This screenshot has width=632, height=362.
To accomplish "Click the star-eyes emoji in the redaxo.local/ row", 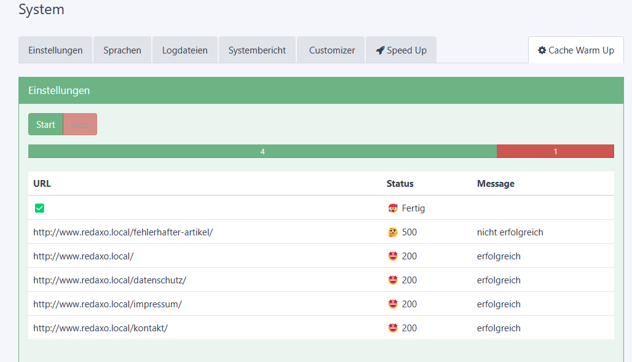I will (x=393, y=256).
